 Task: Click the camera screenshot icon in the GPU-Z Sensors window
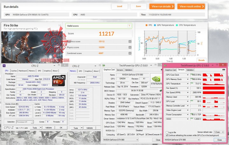(224, 70)
